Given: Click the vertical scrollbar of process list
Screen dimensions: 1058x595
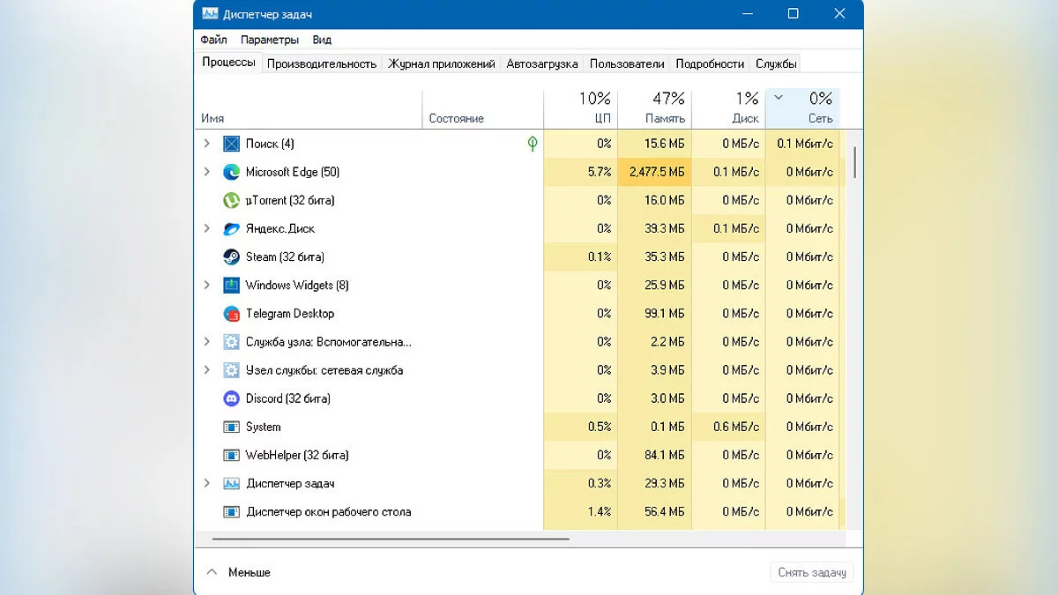Looking at the screenshot, I should (x=854, y=163).
